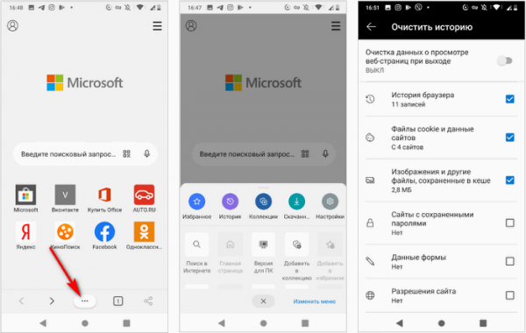Open Избранное in the bottom menu
The width and height of the screenshot is (526, 333).
[197, 206]
